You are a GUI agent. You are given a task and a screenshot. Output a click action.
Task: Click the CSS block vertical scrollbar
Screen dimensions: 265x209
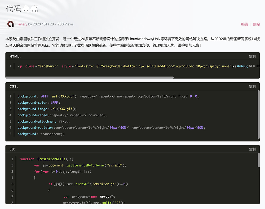pyautogui.click(x=259, y=114)
